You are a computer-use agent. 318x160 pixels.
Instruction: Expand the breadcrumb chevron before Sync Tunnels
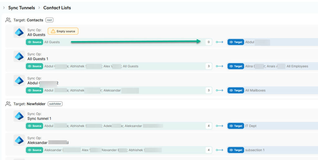click(4, 8)
